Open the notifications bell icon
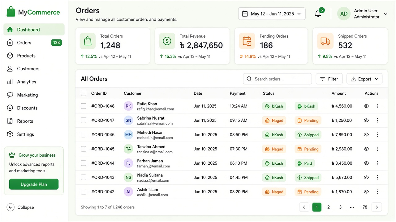Viewport: 396px width, 222px height. [x=318, y=14]
